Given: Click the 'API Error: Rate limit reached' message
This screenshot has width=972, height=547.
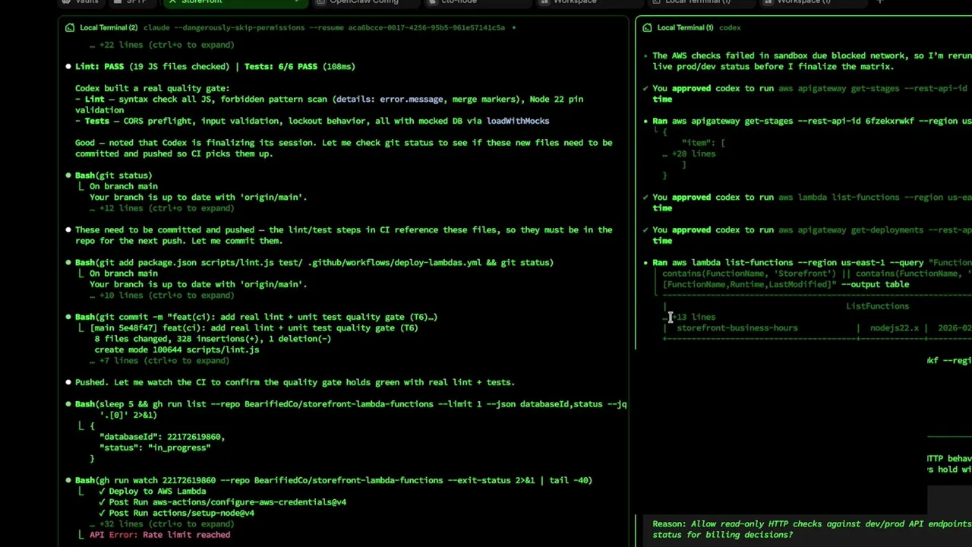Looking at the screenshot, I should pyautogui.click(x=159, y=535).
